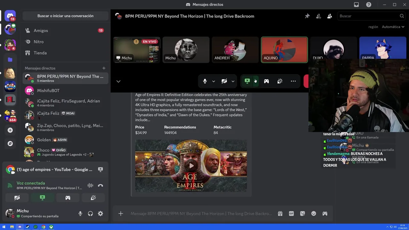Open inbox icon in title bar

[x=356, y=4]
